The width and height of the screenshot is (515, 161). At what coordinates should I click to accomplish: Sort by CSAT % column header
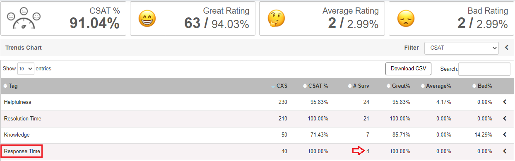click(x=315, y=86)
